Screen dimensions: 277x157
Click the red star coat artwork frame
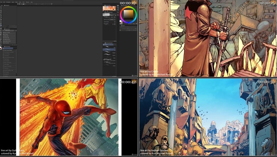(x=208, y=38)
